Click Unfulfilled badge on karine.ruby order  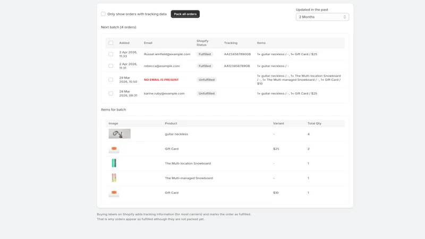pos(207,93)
